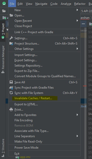Viewport: 92px width, 159px height.
Task: Click the API 22 device selector
Action: 86,11
